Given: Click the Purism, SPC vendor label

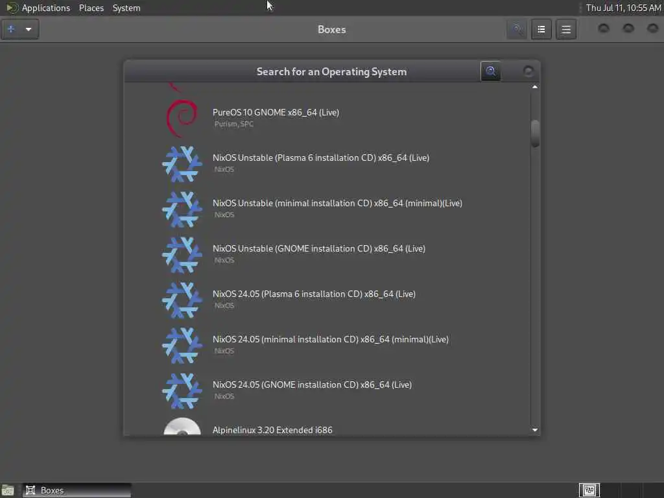Looking at the screenshot, I should point(233,124).
